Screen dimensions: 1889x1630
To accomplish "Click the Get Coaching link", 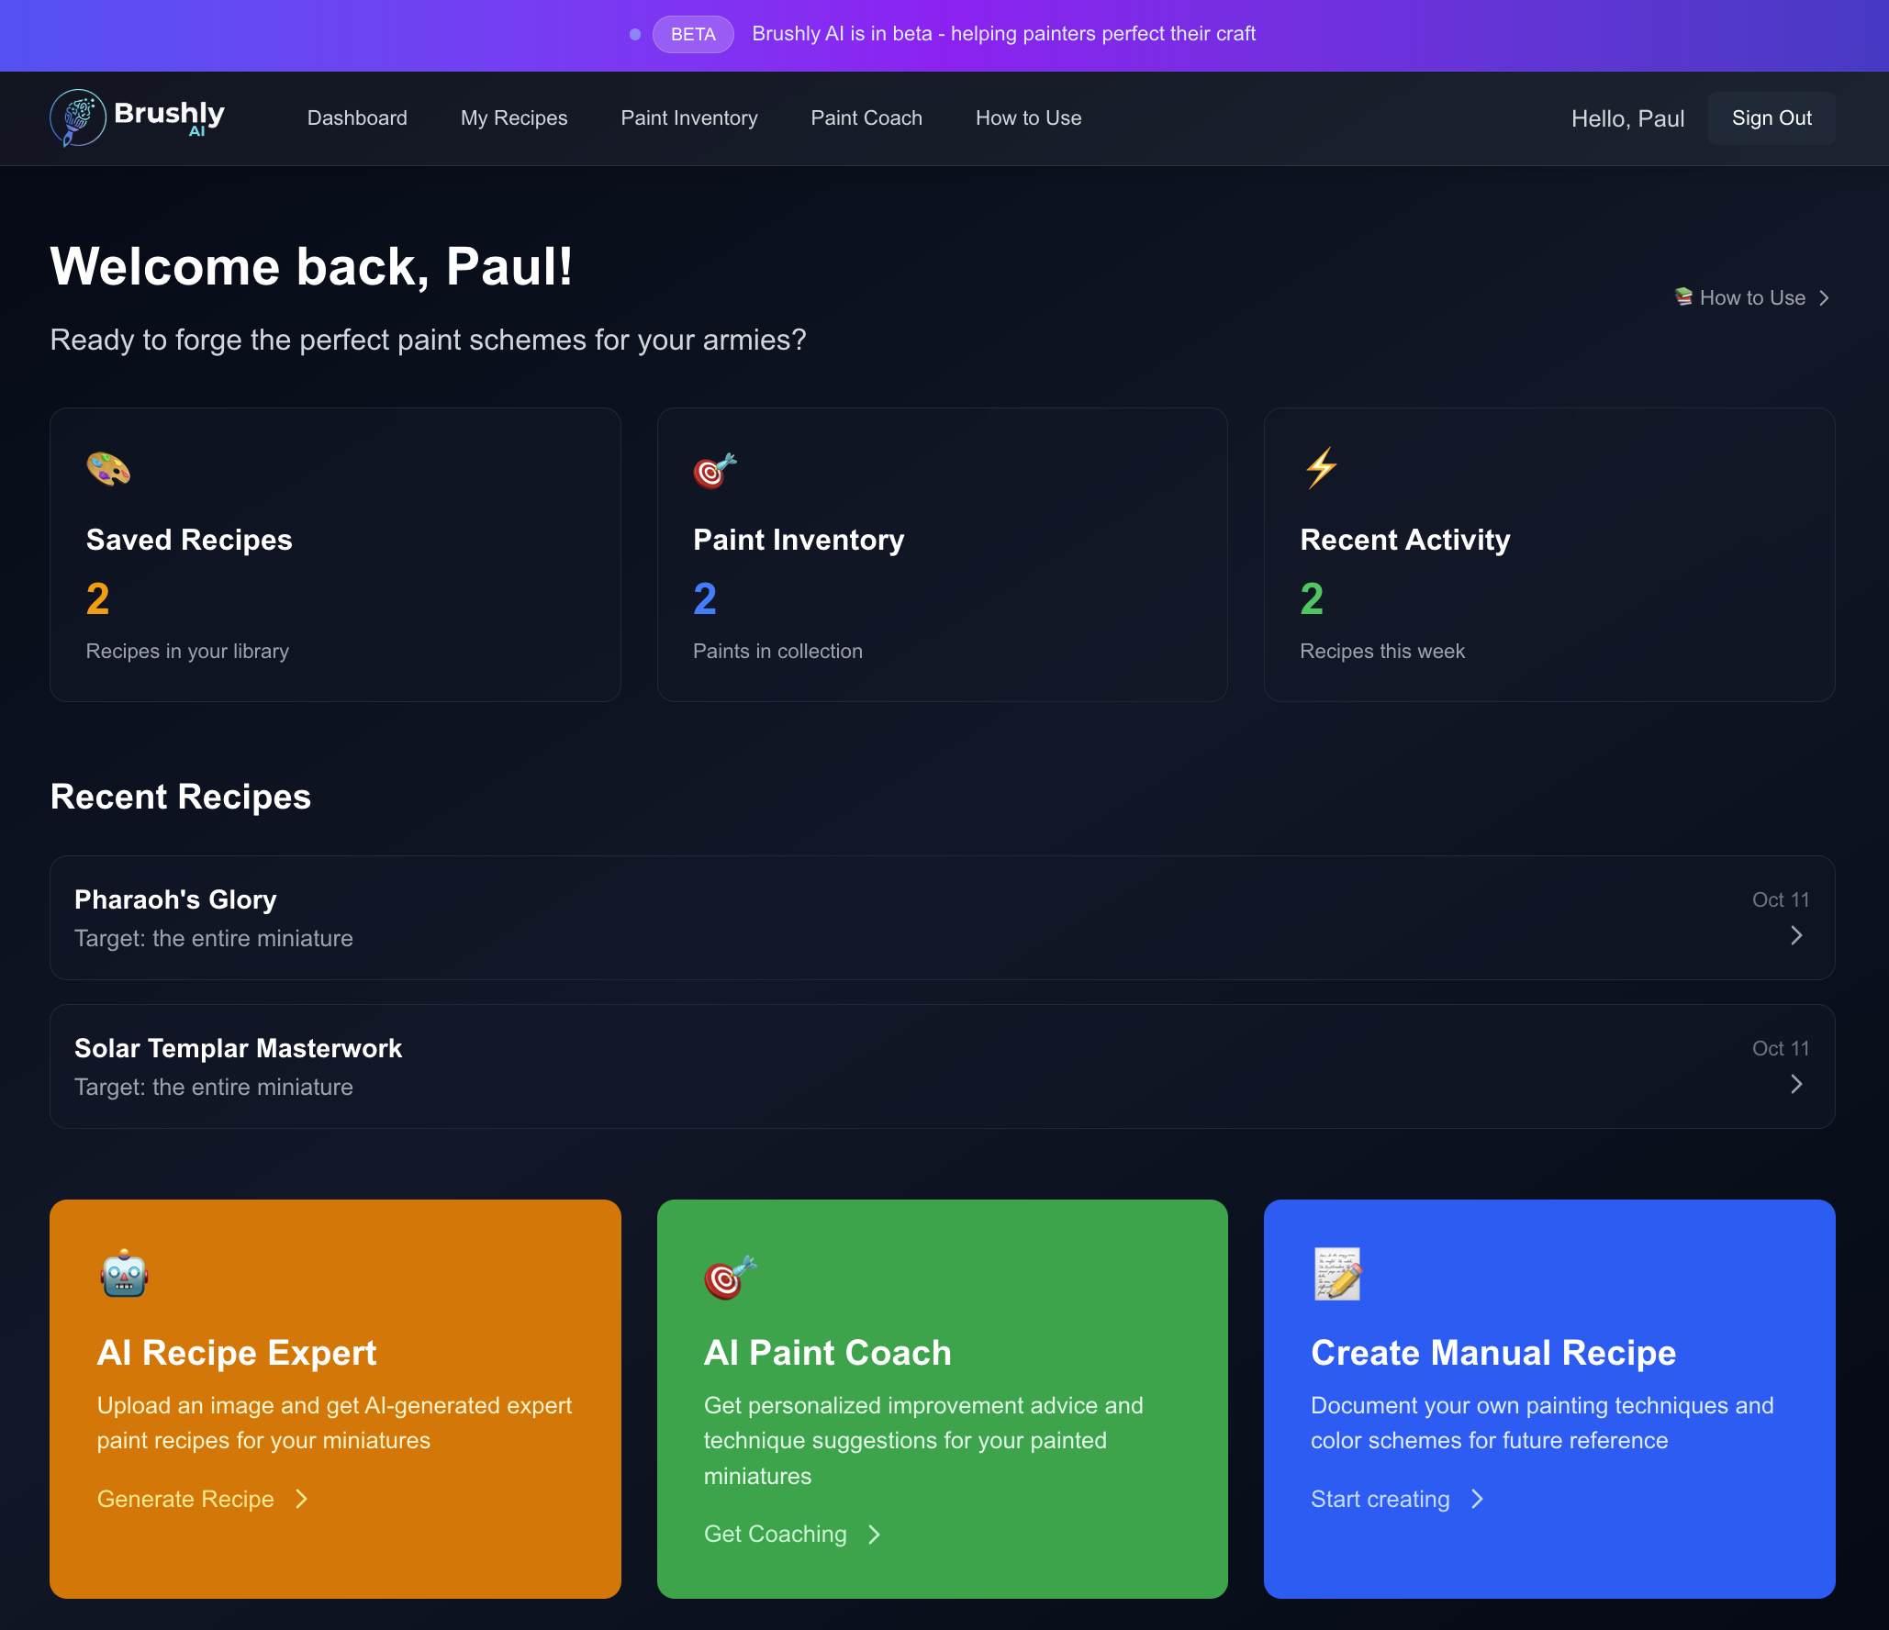I will 775,1534.
